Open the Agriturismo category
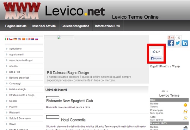 click(16, 49)
